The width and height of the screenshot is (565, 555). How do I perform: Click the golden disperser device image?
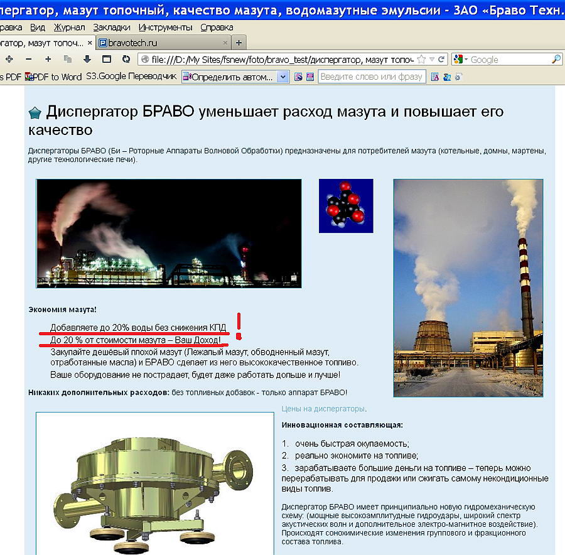tap(155, 483)
